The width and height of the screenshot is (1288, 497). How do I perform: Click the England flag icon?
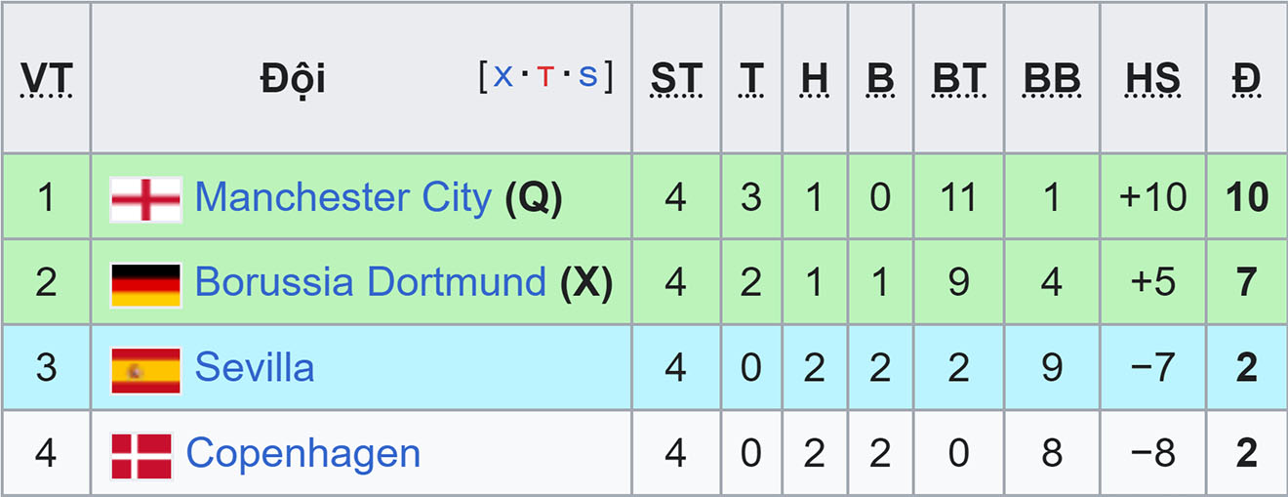145,198
